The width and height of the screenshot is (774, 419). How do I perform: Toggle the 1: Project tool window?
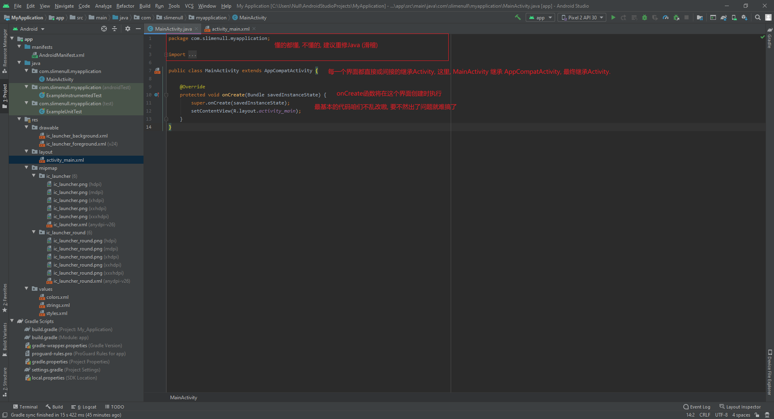(x=5, y=96)
